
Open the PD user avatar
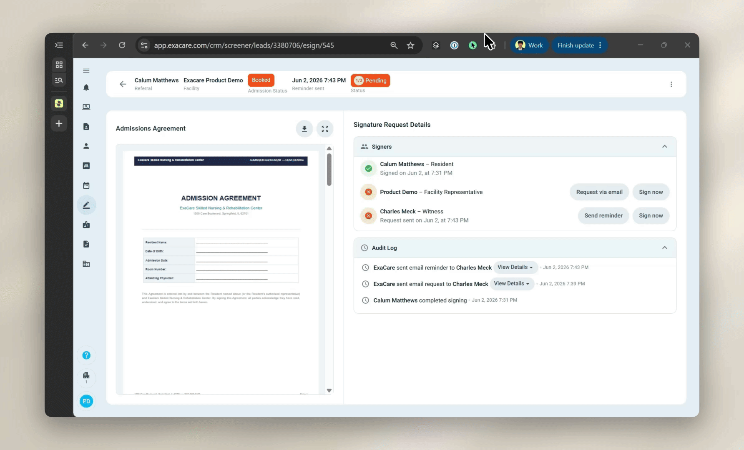pyautogui.click(x=86, y=401)
